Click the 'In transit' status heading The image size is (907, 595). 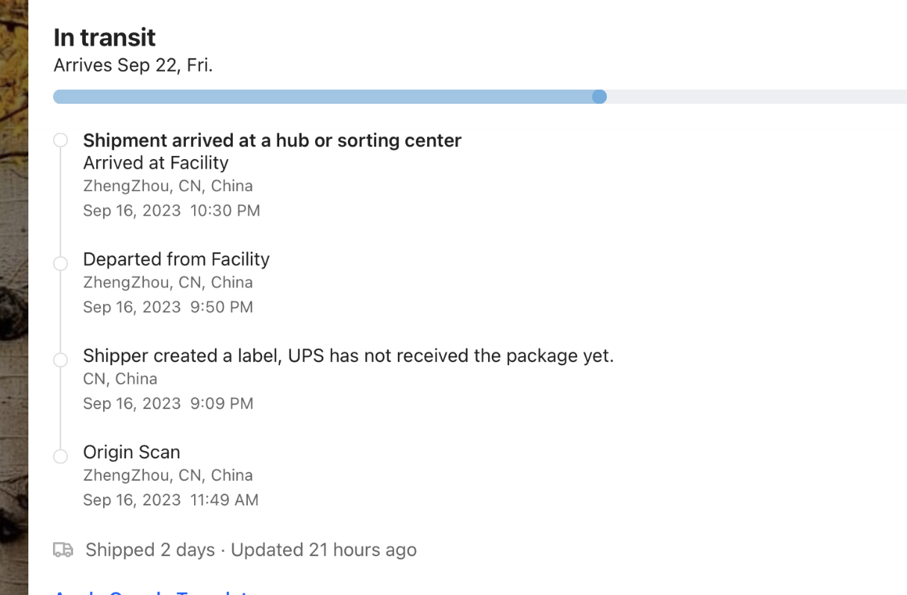[105, 37]
